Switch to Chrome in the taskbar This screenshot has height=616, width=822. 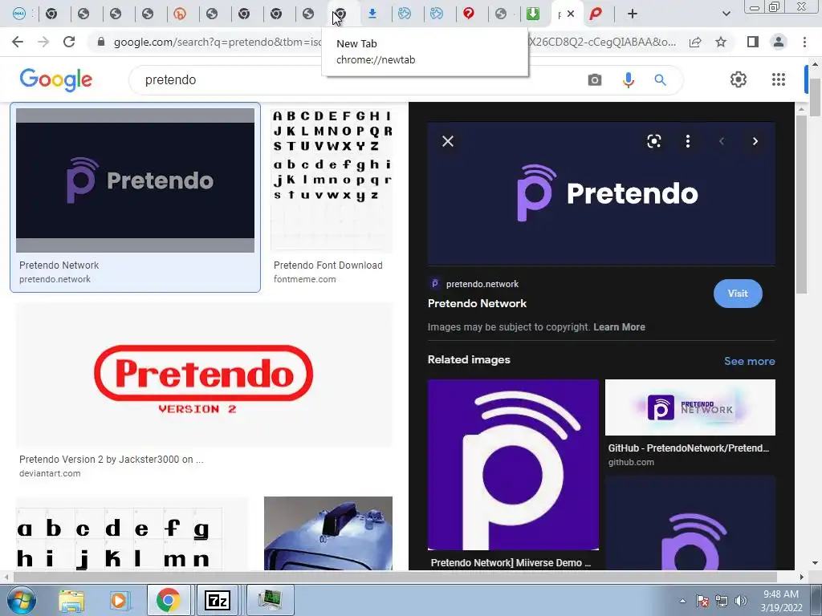(168, 600)
